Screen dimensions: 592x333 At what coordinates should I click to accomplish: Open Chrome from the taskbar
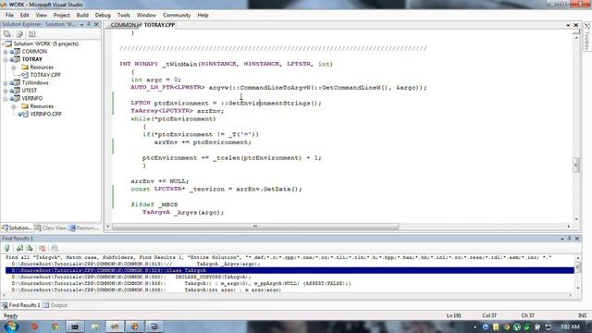pos(55,327)
